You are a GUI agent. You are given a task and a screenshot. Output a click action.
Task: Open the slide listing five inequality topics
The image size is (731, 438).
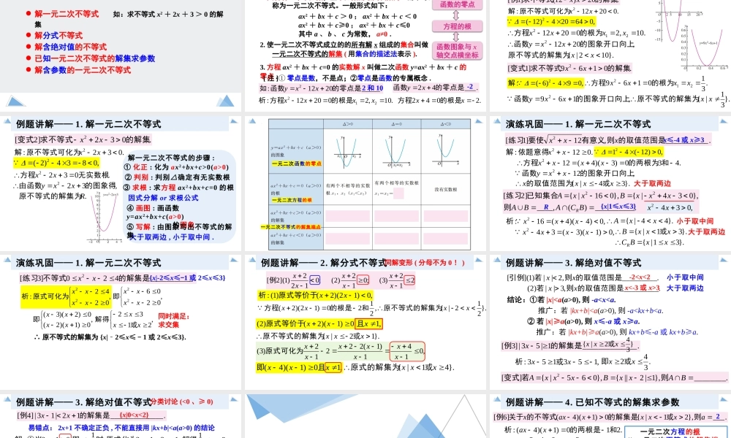121,55
